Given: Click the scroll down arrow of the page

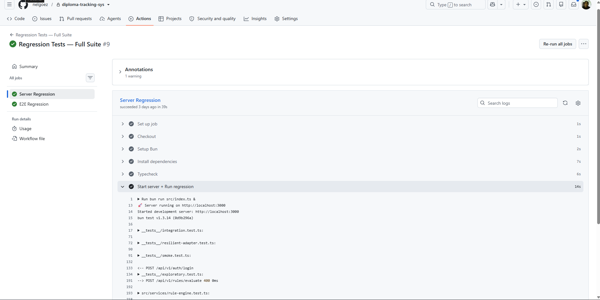Looking at the screenshot, I should click(598, 297).
